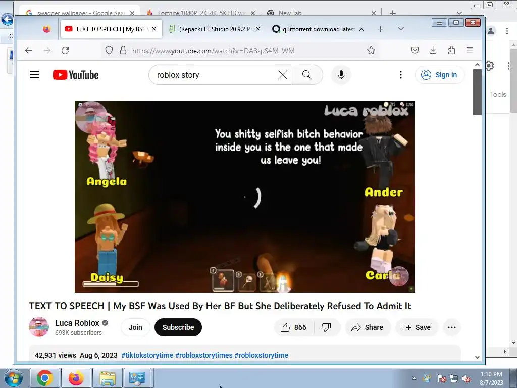Open YouTube settings three-dot menu
The width and height of the screenshot is (517, 388).
tap(401, 75)
